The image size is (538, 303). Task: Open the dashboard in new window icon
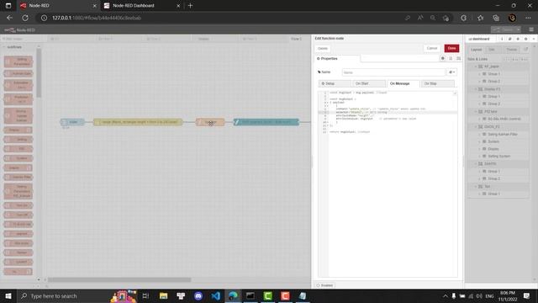pyautogui.click(x=525, y=50)
